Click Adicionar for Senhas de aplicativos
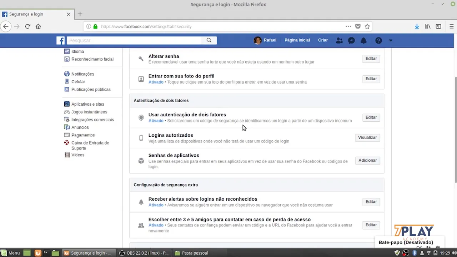 point(367,160)
